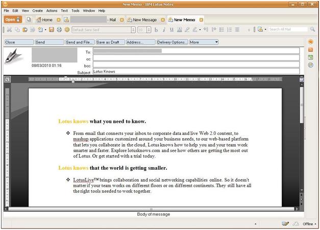The height and width of the screenshot is (230, 320).
Task: Toggle italic formatting
Action: tap(164, 30)
